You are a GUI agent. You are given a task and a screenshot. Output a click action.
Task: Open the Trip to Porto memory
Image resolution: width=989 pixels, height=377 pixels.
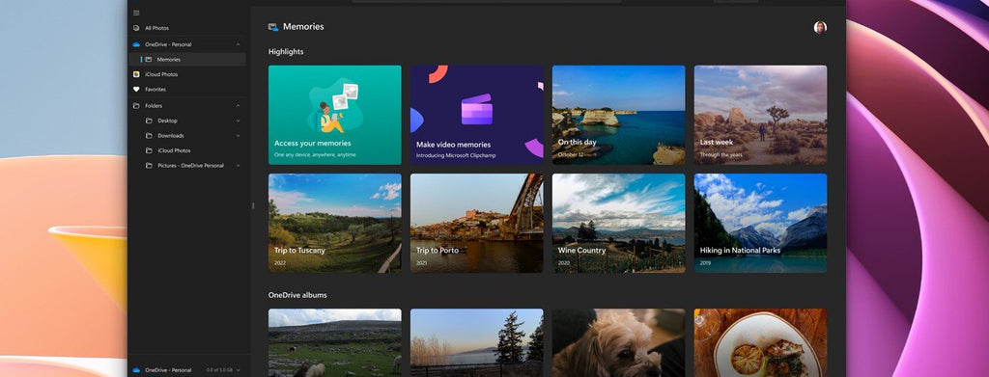(477, 224)
